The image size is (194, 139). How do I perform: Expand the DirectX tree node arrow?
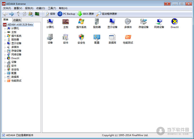click(x=5, y=59)
